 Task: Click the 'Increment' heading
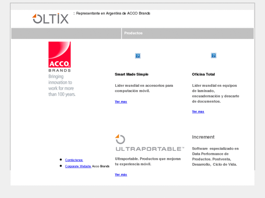click(203, 137)
